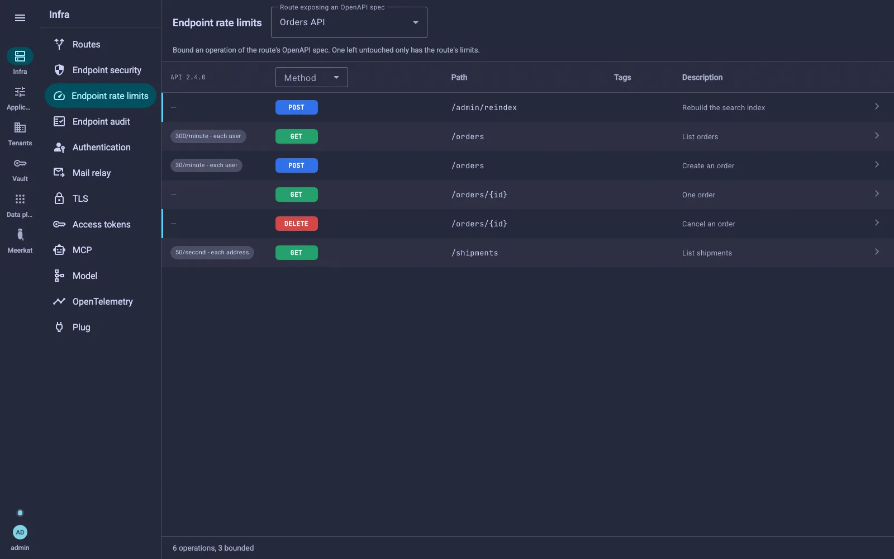
Task: Open the Model menu item
Action: click(101, 276)
